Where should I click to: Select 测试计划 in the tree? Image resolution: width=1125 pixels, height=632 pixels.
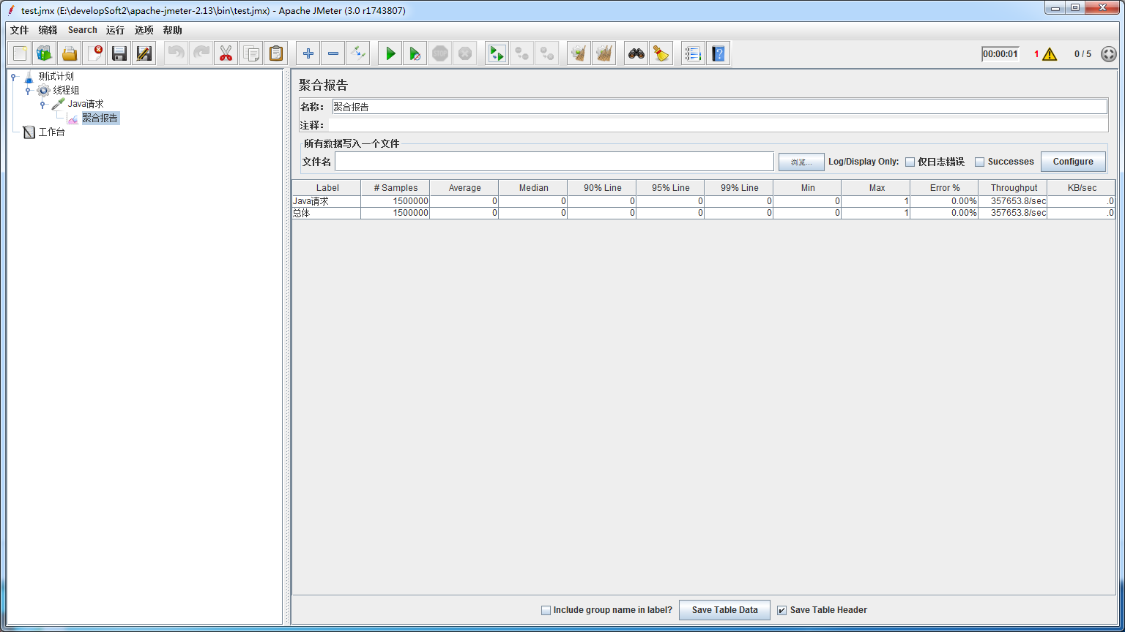[56, 76]
